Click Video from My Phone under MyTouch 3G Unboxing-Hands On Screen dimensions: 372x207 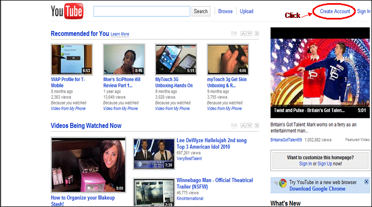tap(172, 109)
